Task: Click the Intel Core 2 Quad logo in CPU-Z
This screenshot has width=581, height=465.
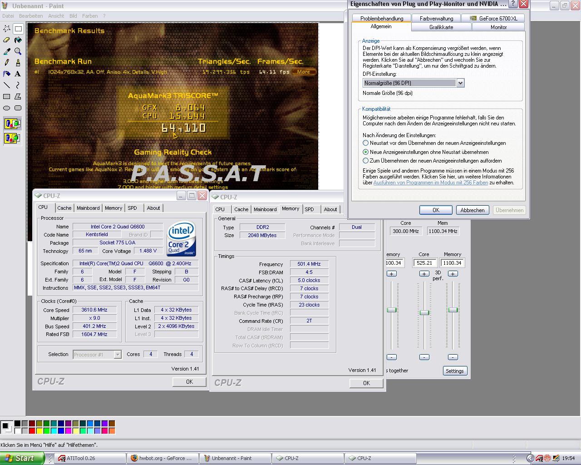Action: pyautogui.click(x=181, y=239)
